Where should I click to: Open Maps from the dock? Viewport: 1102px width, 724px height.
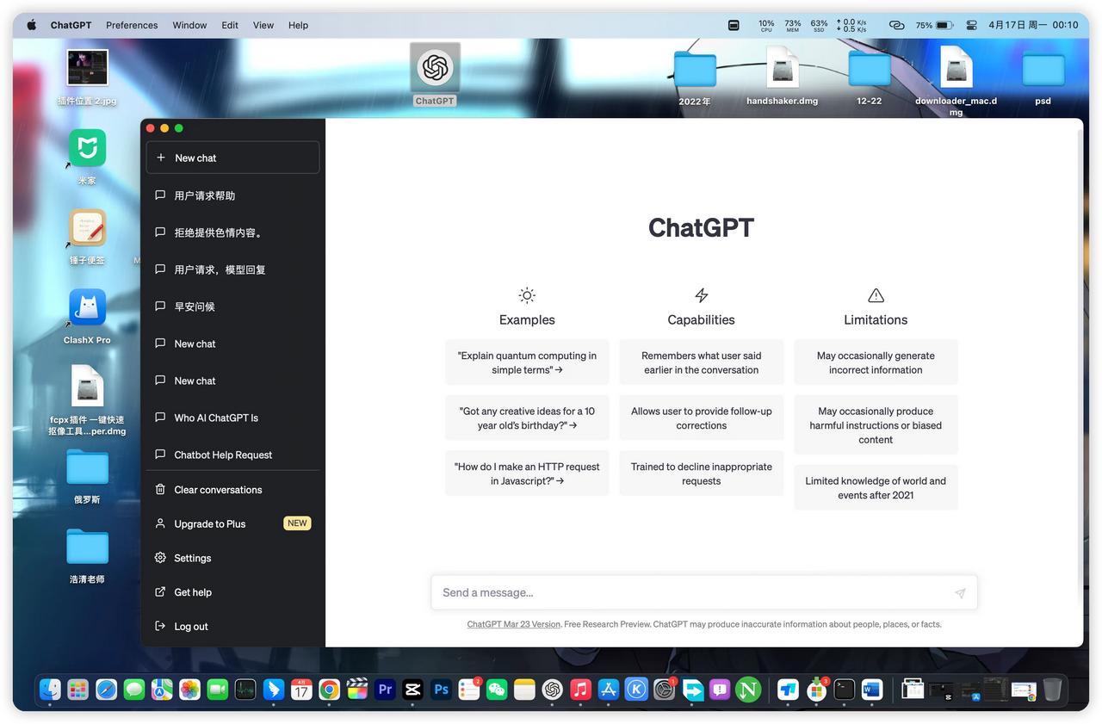tap(162, 690)
